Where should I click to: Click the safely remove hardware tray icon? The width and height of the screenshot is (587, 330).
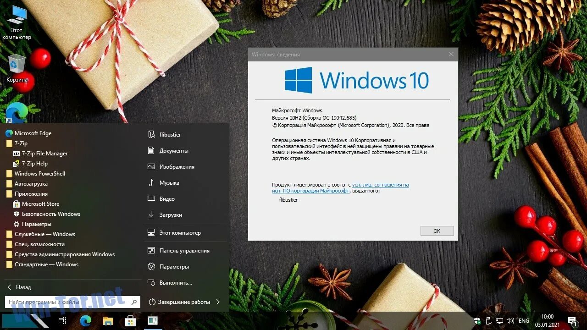click(488, 321)
